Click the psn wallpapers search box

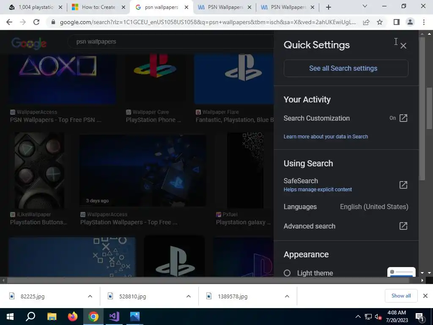point(171,42)
